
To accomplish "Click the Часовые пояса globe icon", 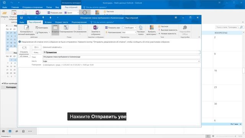I will [140, 30].
